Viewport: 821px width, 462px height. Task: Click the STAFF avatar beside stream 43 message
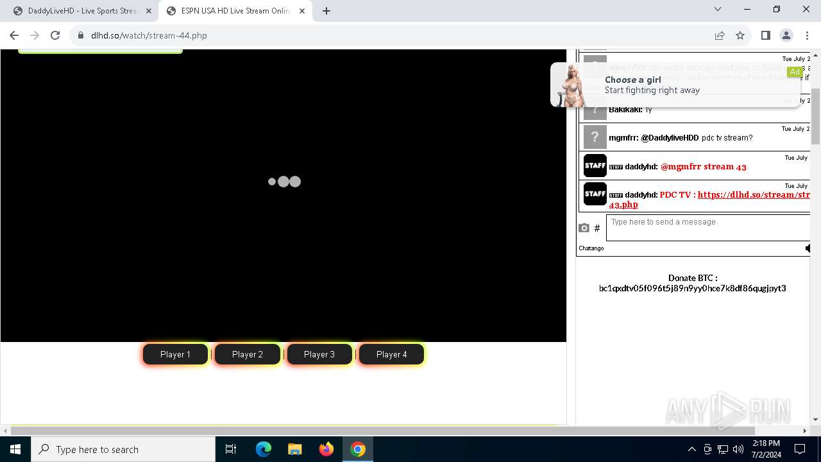pyautogui.click(x=595, y=166)
